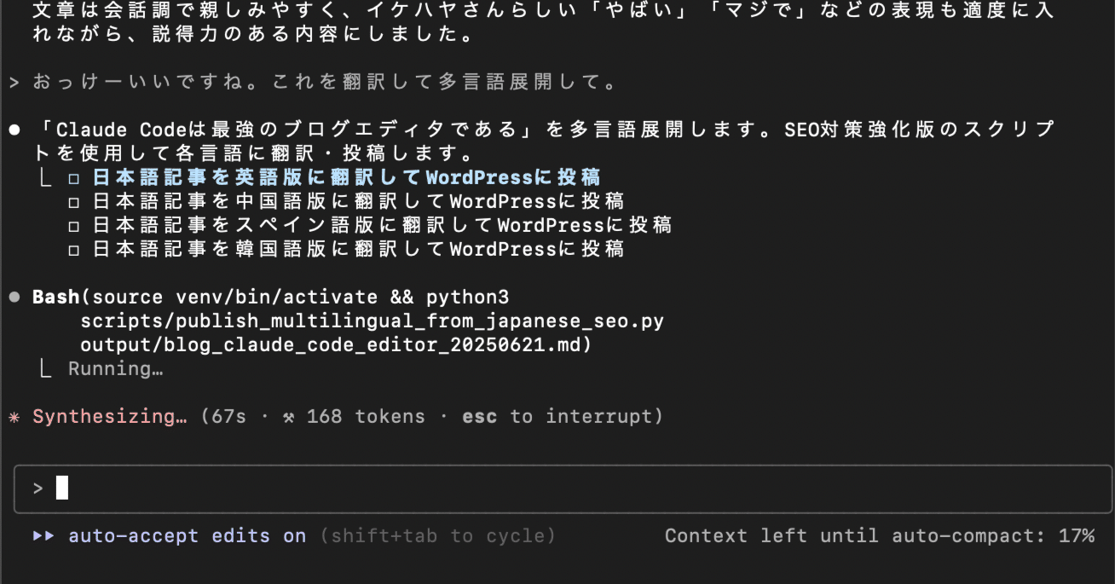Screen dimensions: 1115x584
Task: Click the cursor block in the prompt box
Action: 60,487
